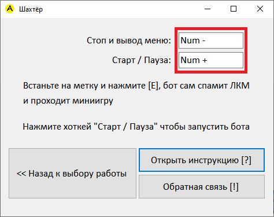Viewport: 274px width, 217px height.
Task: Click the "Шахтёр" window title
Action: (31, 9)
